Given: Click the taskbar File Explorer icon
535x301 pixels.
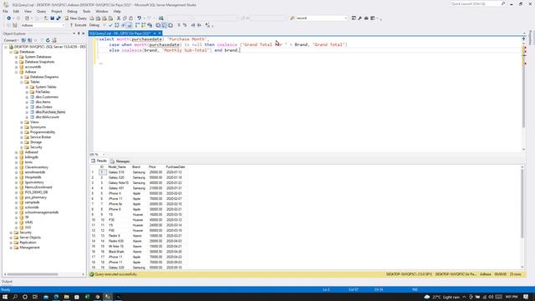Looking at the screenshot, I should [67, 297].
